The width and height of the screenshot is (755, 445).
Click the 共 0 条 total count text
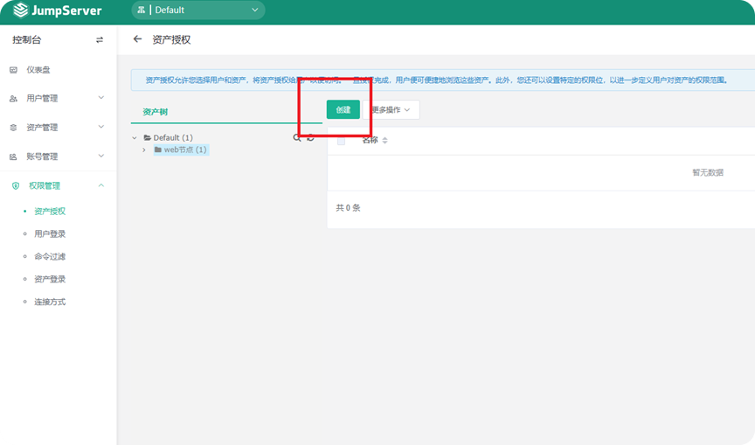click(x=348, y=208)
